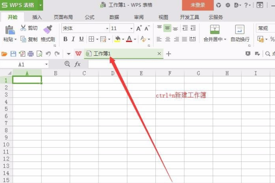
Task: Click the fill color bucket icon
Action: pyautogui.click(x=117, y=39)
